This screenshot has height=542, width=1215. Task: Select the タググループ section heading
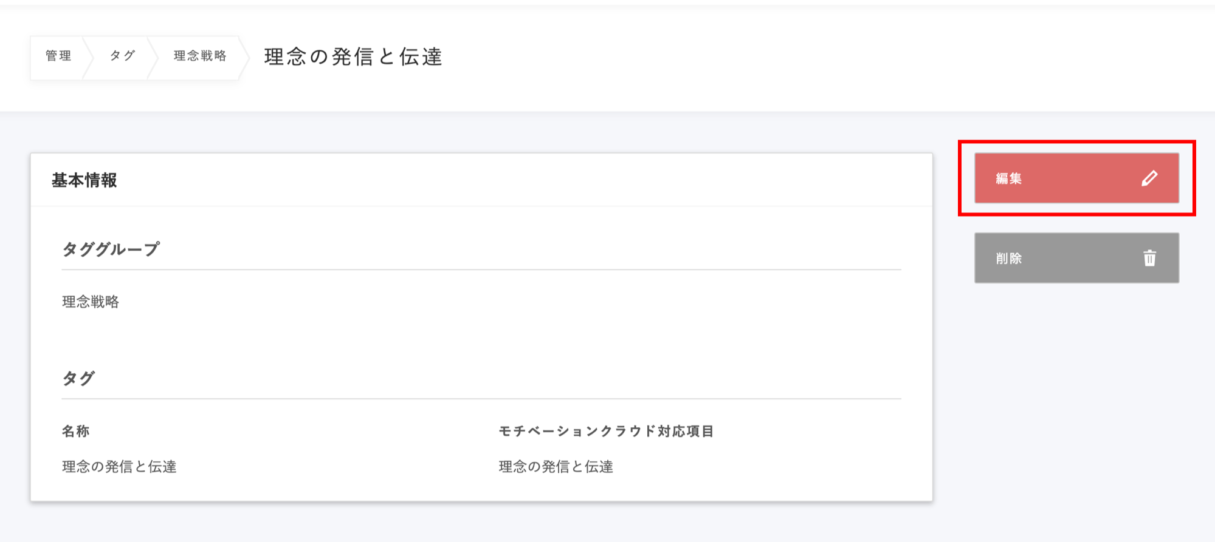click(111, 249)
